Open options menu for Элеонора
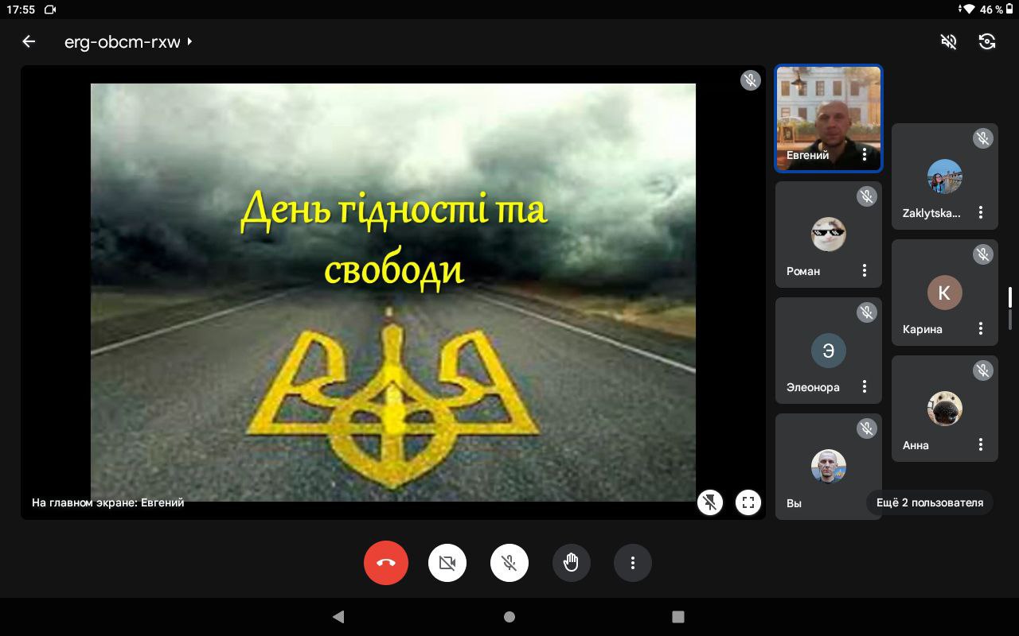 [865, 387]
